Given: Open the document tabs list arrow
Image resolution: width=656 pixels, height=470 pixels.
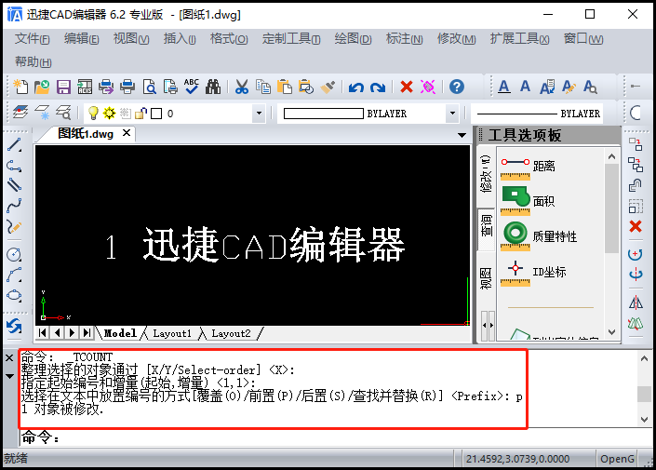Looking at the screenshot, I should pyautogui.click(x=462, y=135).
